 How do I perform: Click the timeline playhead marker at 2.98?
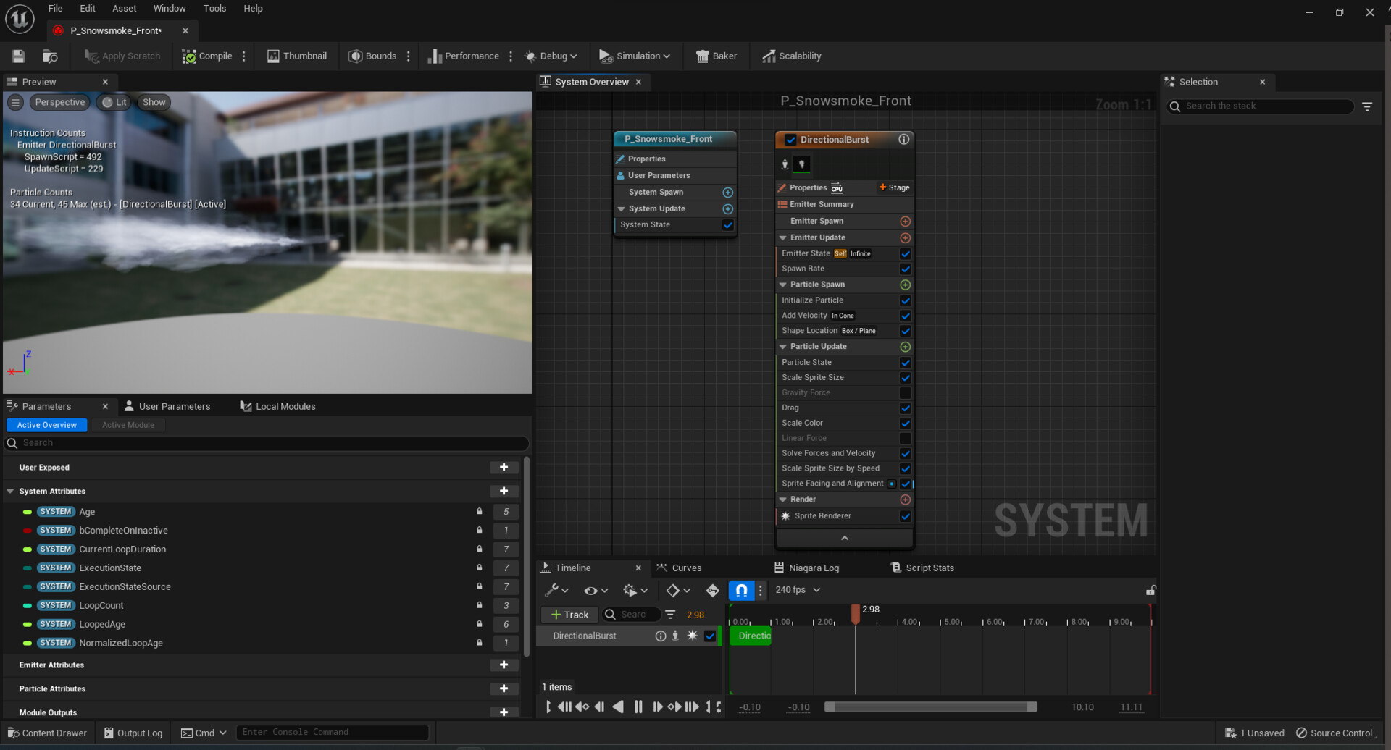(x=855, y=612)
